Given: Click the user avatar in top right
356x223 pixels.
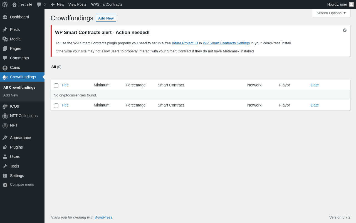Looking at the screenshot, I should tap(351, 4).
